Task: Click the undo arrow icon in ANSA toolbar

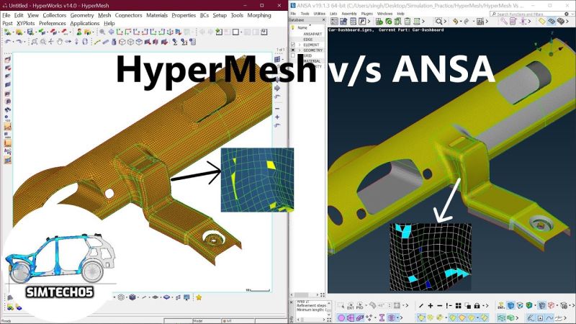Action: point(456,22)
